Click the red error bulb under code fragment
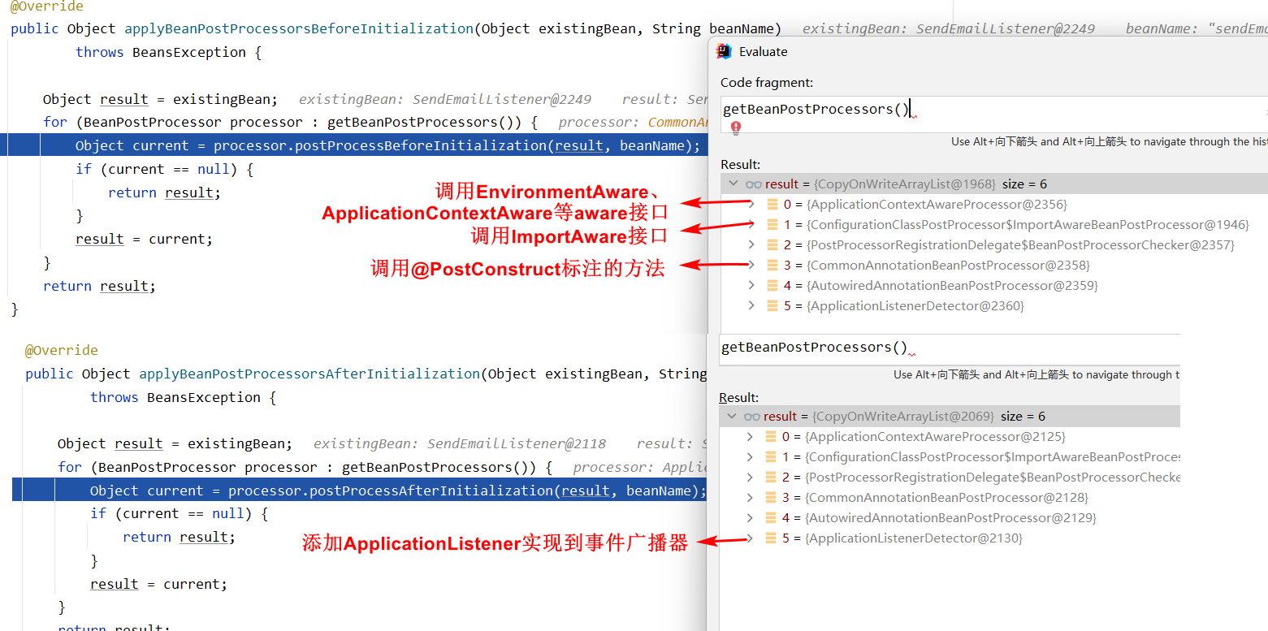Image resolution: width=1268 pixels, height=631 pixels. tap(736, 128)
